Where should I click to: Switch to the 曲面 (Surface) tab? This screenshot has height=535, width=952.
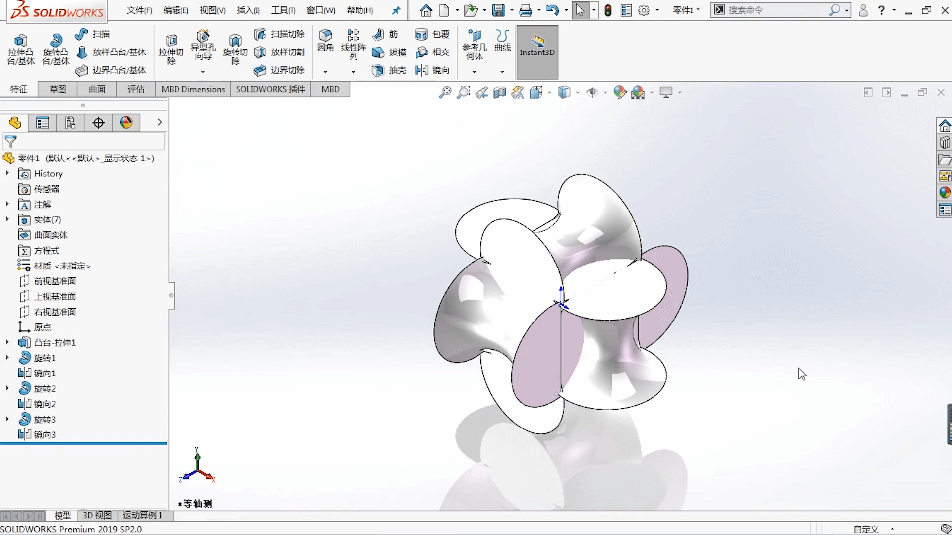pyautogui.click(x=96, y=89)
